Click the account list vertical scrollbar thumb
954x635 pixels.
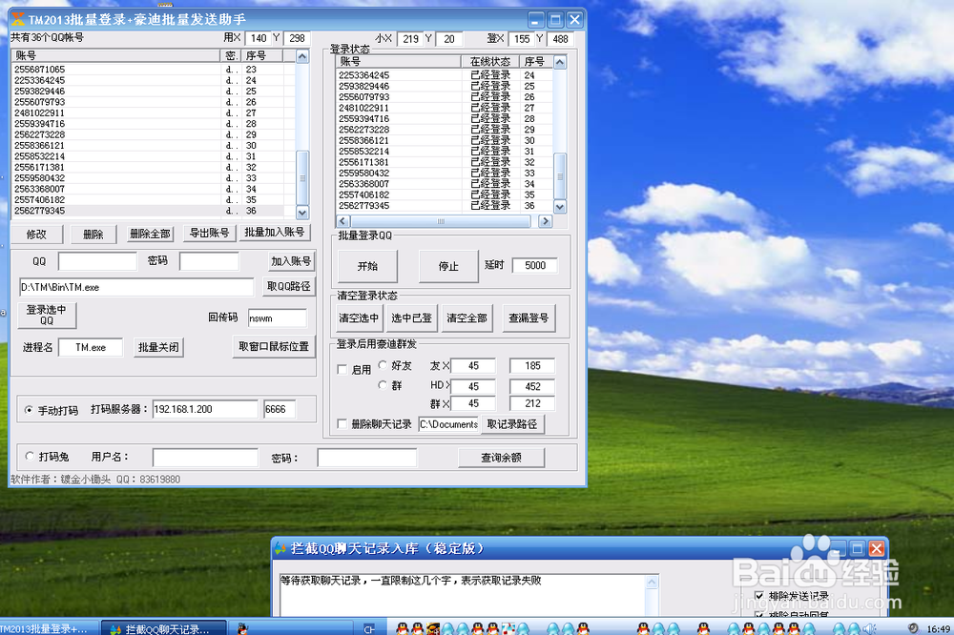302,178
